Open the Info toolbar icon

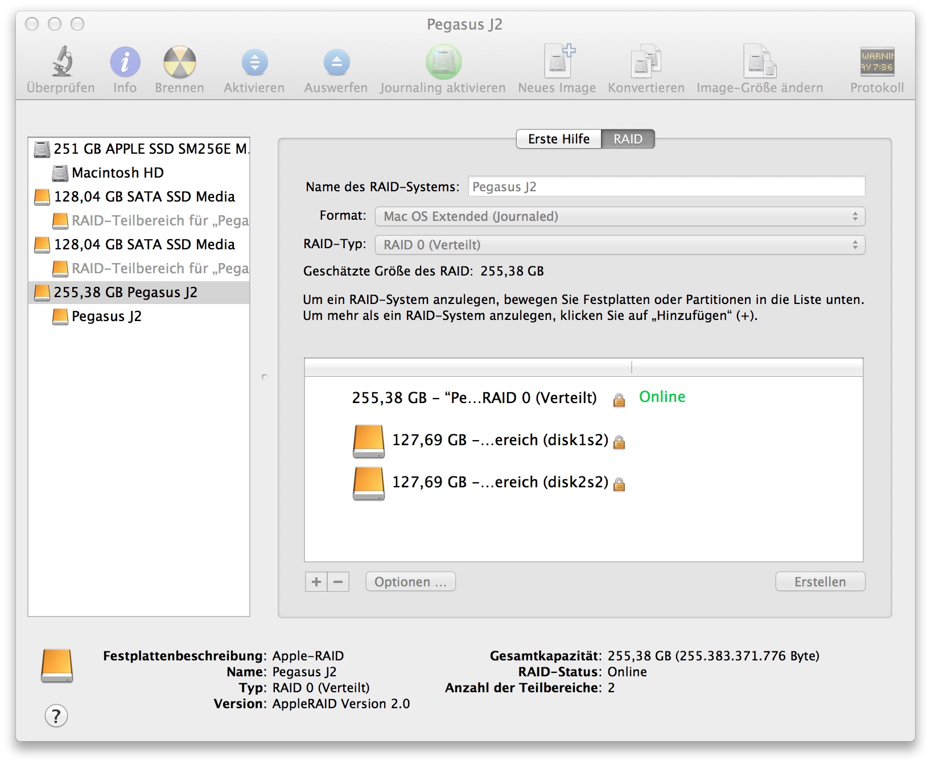pos(125,62)
